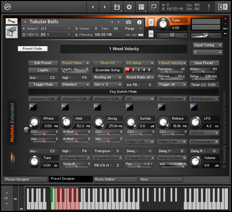Click the Edit Preset button
Screen dimensions: 232x212
click(43, 63)
